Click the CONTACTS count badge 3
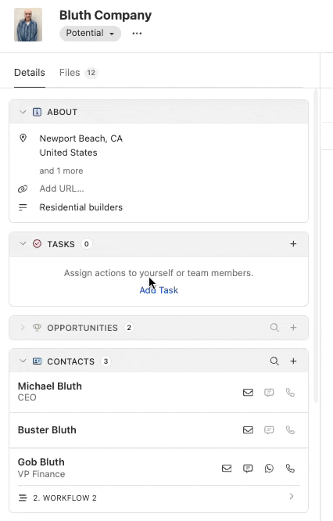 (x=106, y=361)
